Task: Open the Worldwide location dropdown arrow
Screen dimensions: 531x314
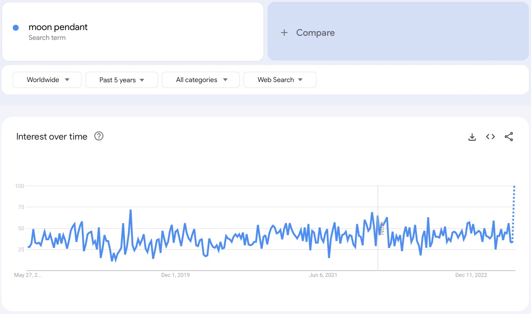Action: (68, 79)
